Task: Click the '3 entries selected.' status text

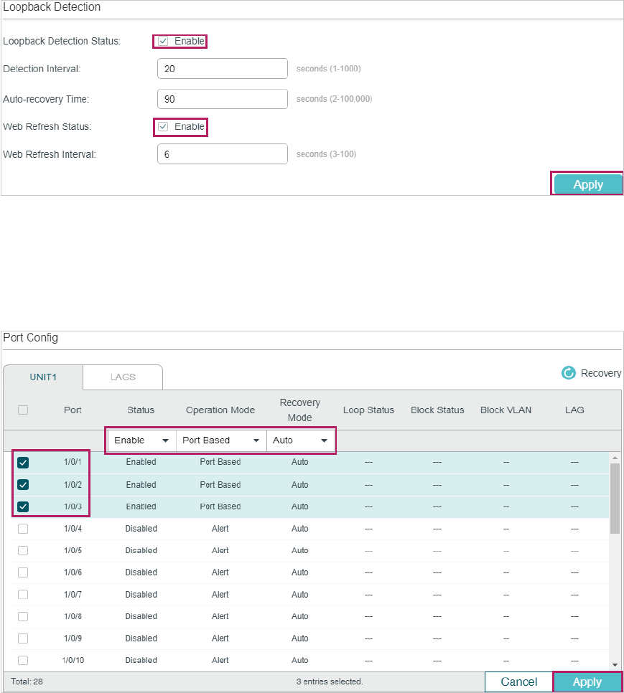Action: [x=330, y=682]
